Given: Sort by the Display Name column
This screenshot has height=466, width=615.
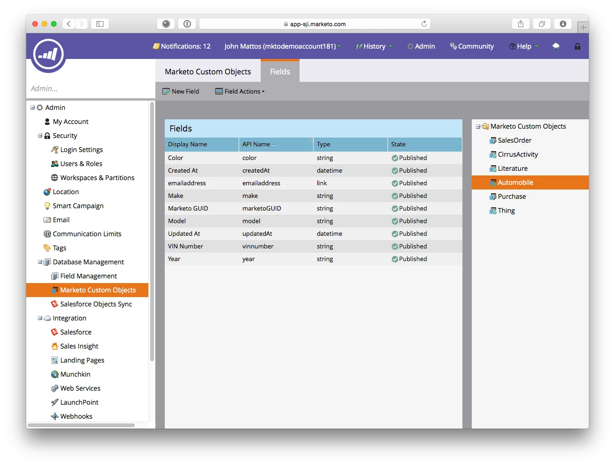Looking at the screenshot, I should (x=202, y=145).
